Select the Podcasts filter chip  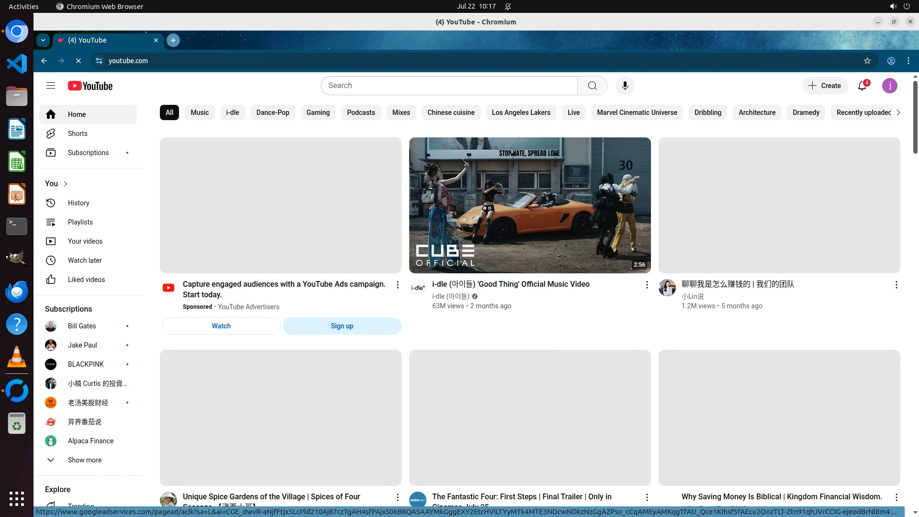click(x=361, y=112)
